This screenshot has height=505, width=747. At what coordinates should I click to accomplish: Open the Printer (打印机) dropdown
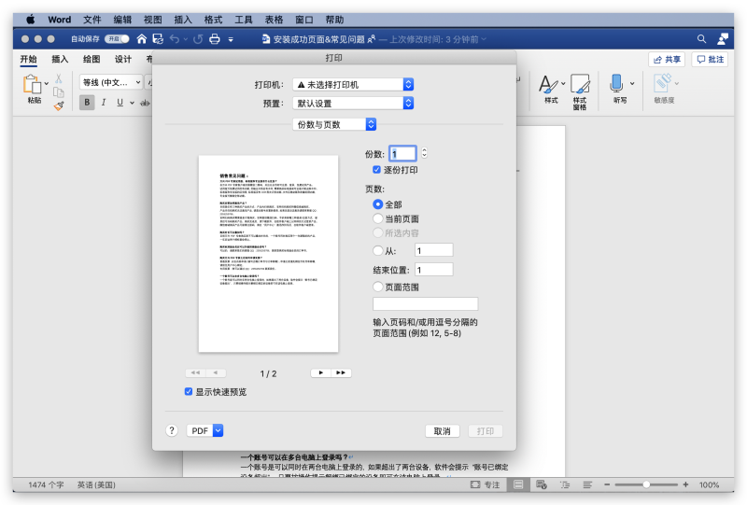[x=353, y=84]
